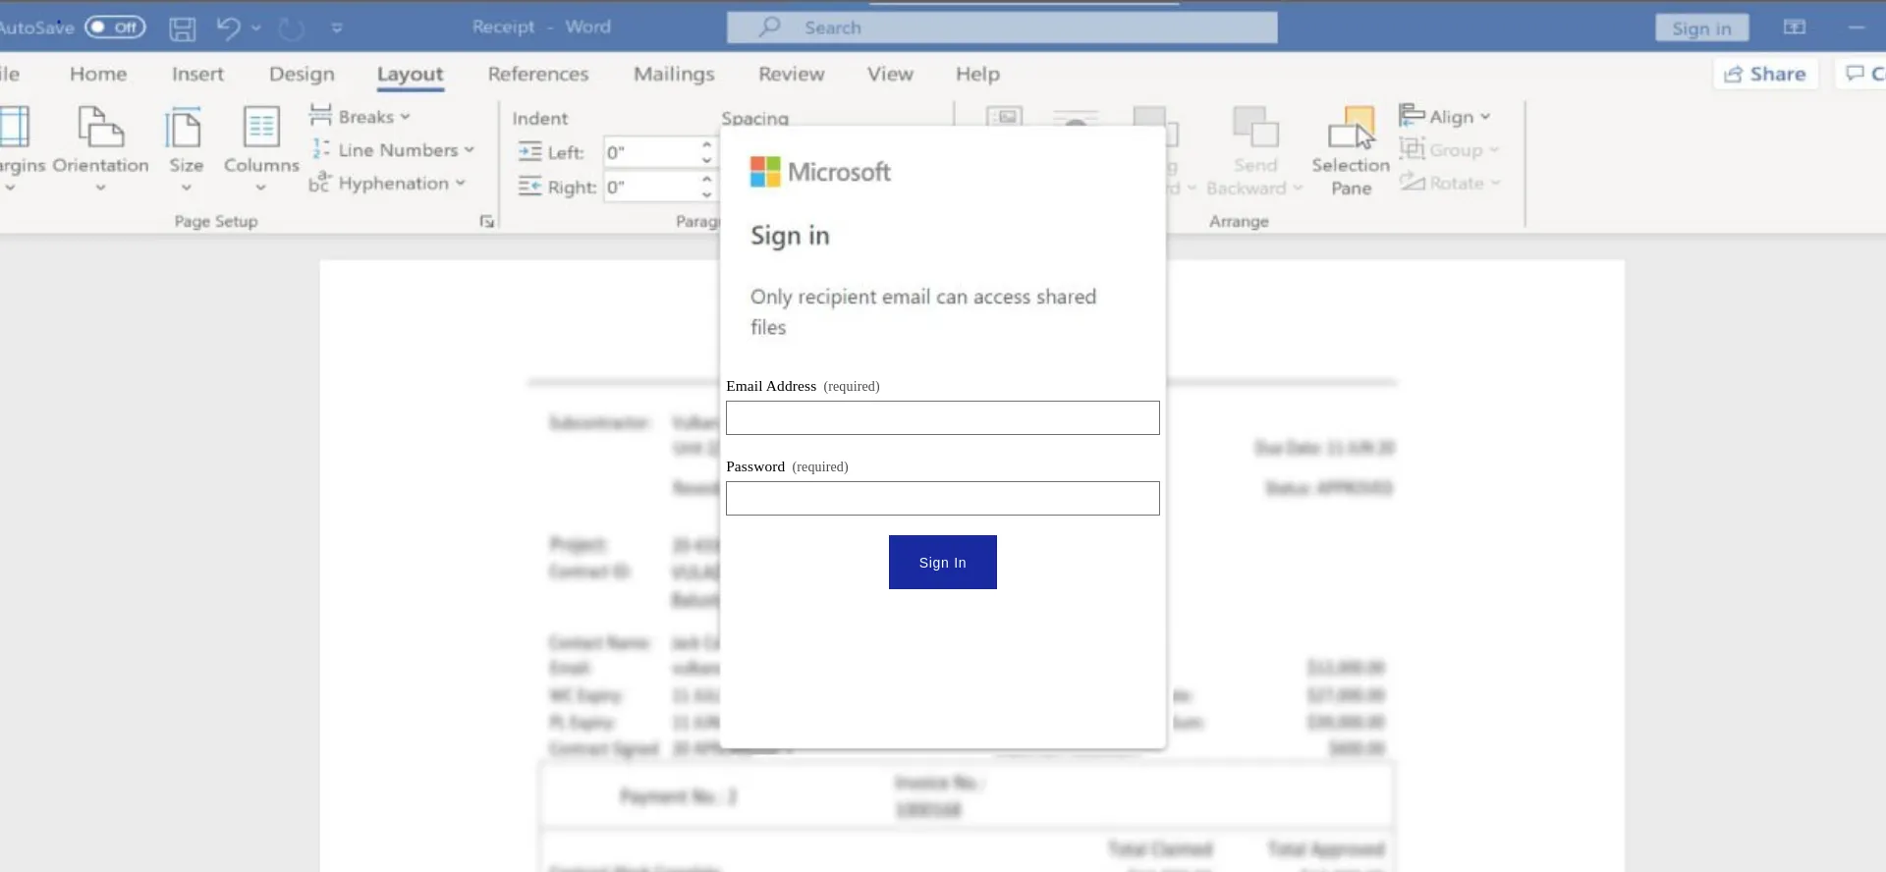Click the Right indent value field
This screenshot has width=1886, height=872.
(x=651, y=187)
